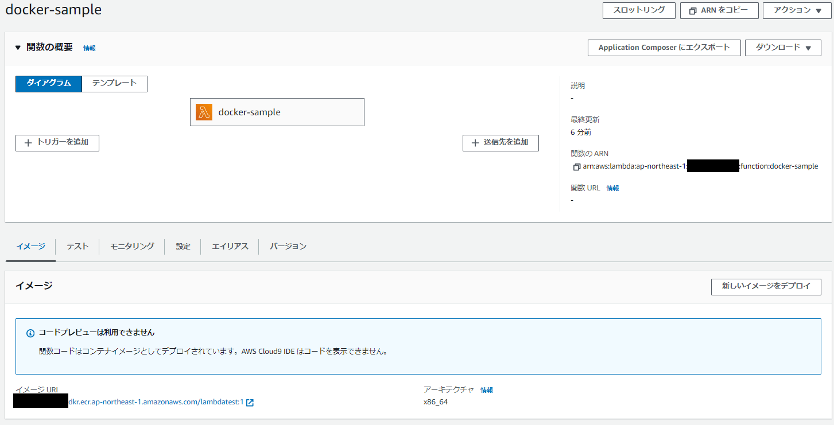Select the docker-sample function box in diagram
Screen dimensions: 834x425
coord(277,112)
